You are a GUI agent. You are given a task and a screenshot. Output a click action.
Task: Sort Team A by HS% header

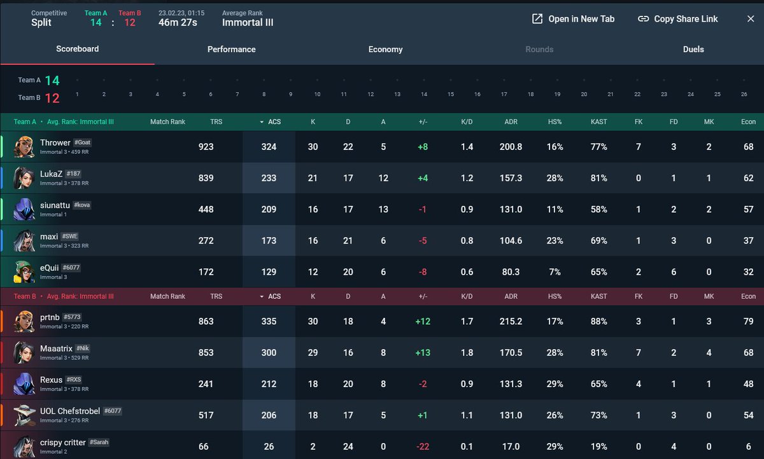[555, 121]
